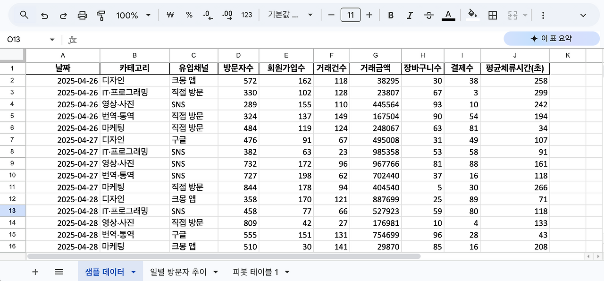Decrease decimal places
Screen dimensions: 604x281
pyautogui.click(x=208, y=15)
